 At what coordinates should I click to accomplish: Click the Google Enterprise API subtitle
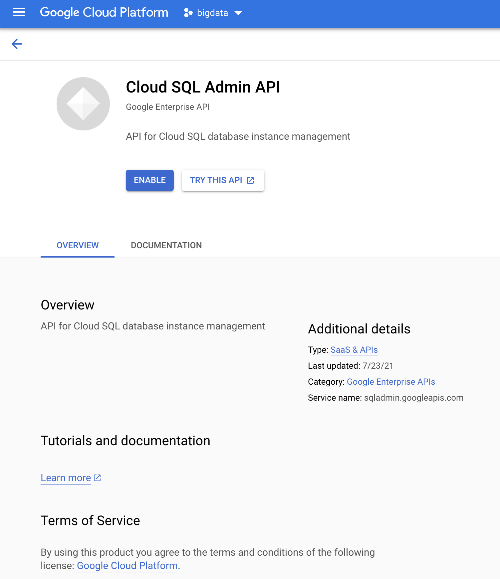coord(168,107)
